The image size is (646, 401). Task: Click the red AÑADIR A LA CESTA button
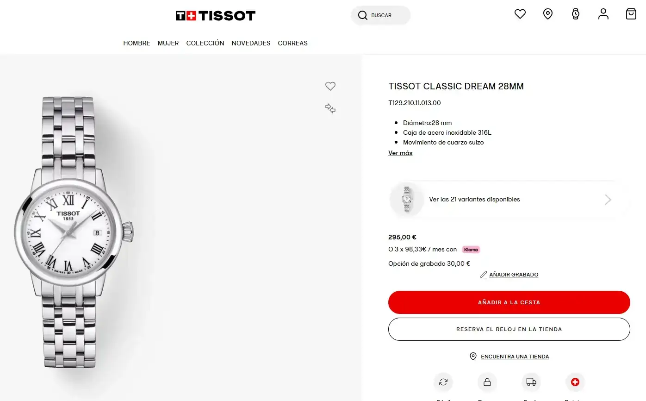point(509,302)
